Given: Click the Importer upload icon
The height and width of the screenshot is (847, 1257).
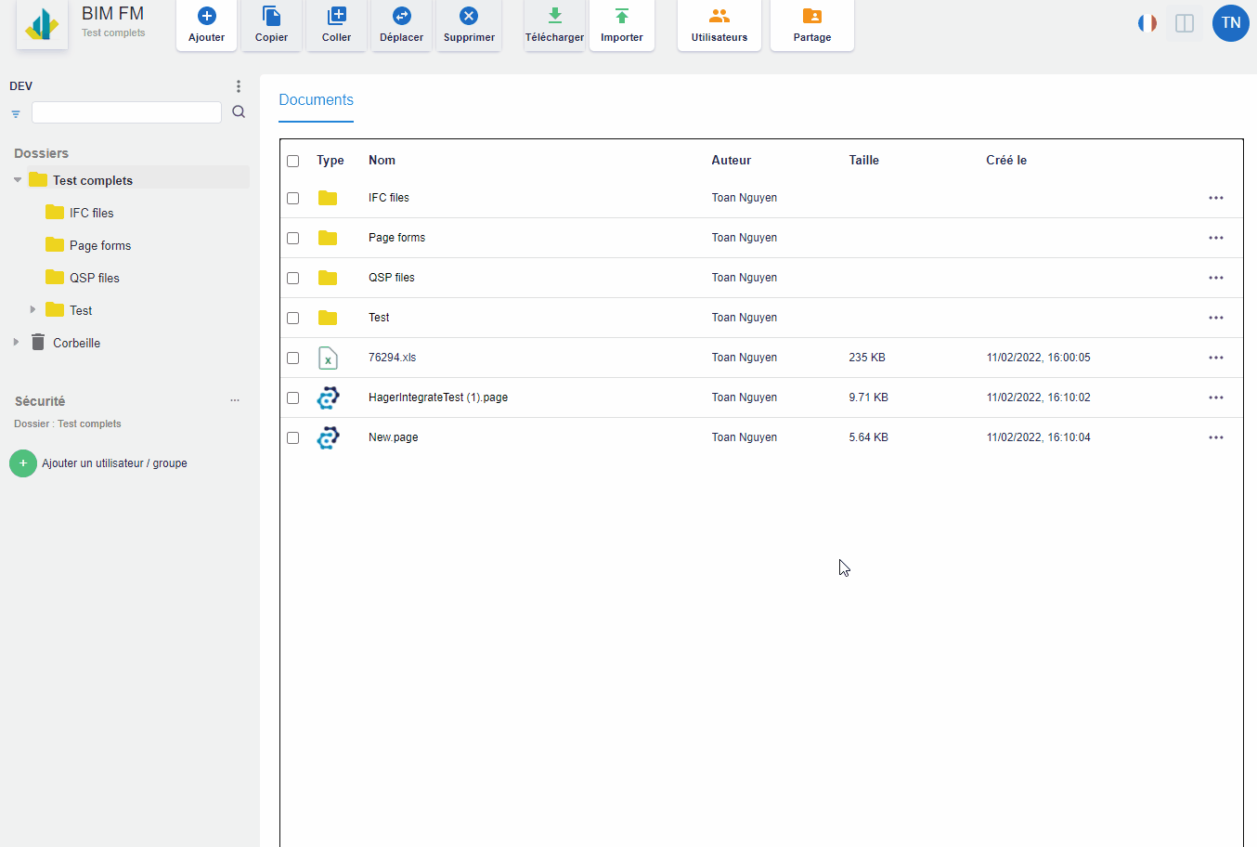Looking at the screenshot, I should (x=622, y=17).
